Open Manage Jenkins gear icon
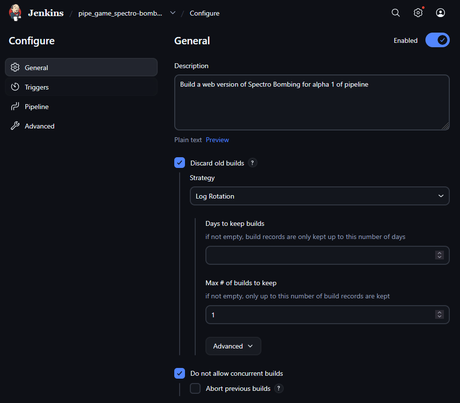 pos(418,13)
